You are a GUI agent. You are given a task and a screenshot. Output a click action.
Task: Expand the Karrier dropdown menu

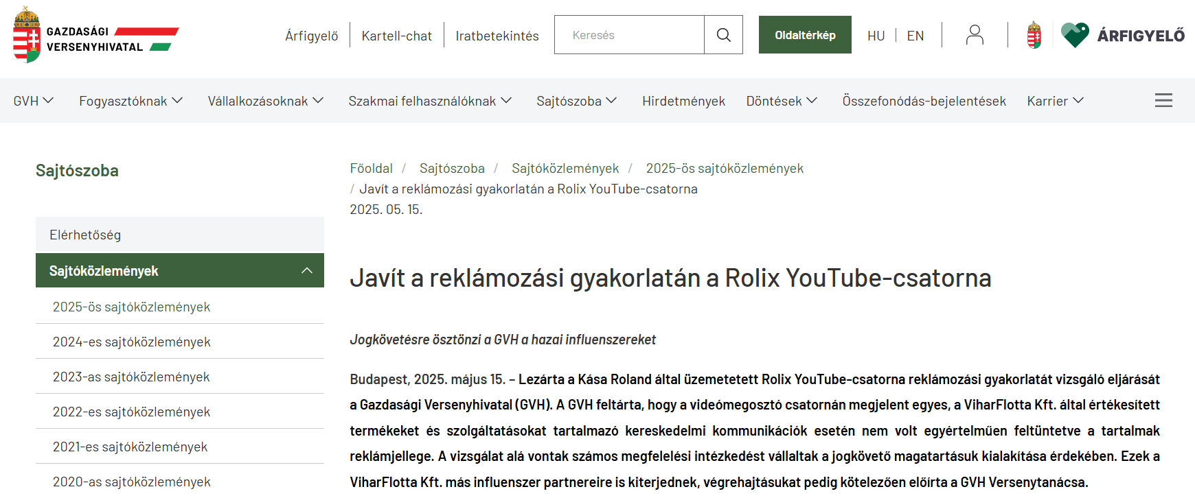(x=1055, y=101)
